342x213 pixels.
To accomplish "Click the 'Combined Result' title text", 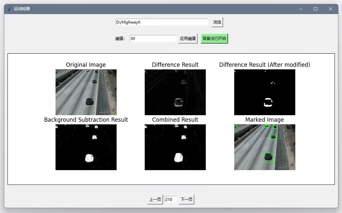I will 175,120.
